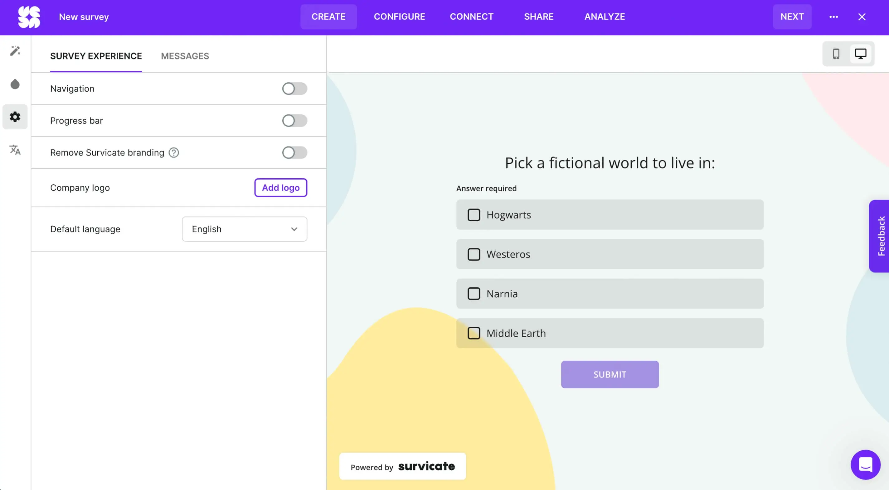Go to the CREATE step
Viewport: 889px width, 490px height.
click(x=328, y=17)
